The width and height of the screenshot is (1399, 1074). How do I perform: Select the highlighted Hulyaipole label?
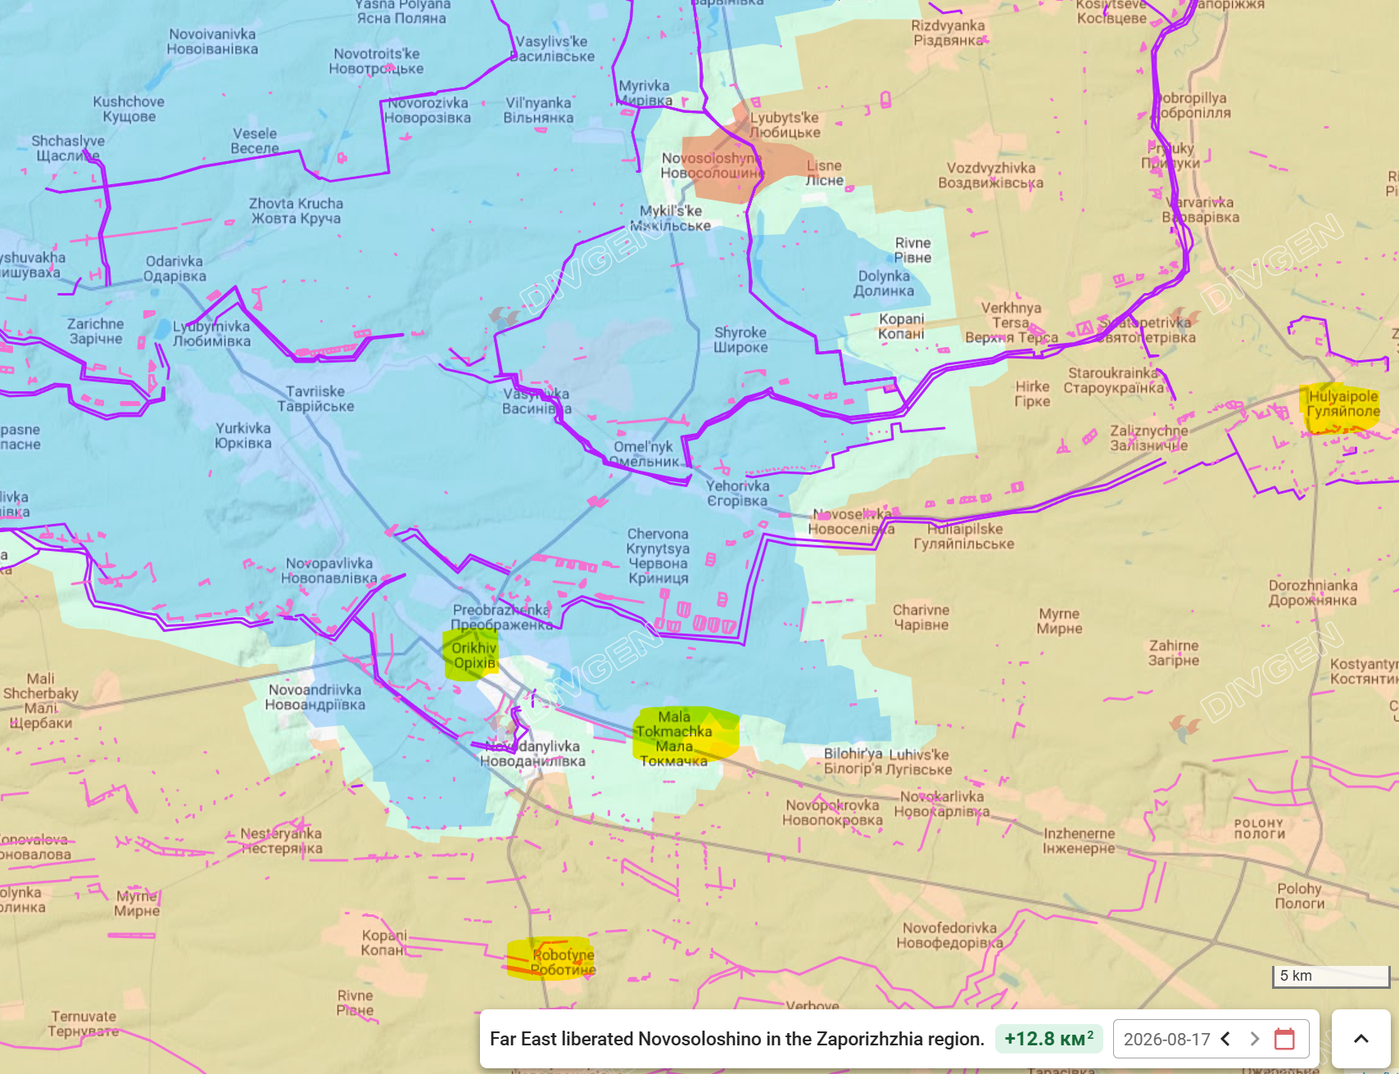tap(1342, 404)
